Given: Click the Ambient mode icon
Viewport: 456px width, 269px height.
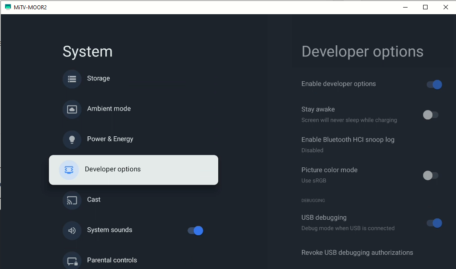Looking at the screenshot, I should point(72,109).
